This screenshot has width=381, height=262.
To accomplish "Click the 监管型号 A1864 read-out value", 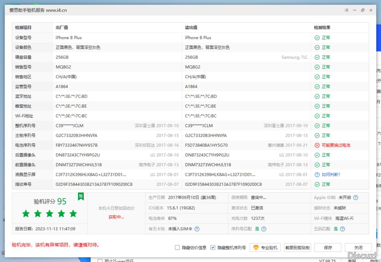I will click(191, 87).
